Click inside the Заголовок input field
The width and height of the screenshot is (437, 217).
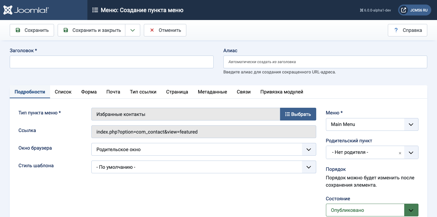click(x=111, y=62)
